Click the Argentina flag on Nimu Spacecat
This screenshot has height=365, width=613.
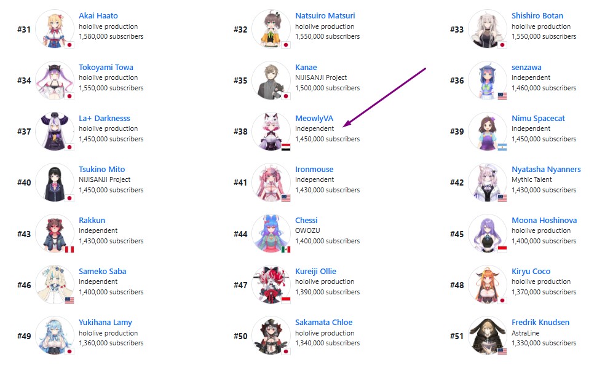502,147
